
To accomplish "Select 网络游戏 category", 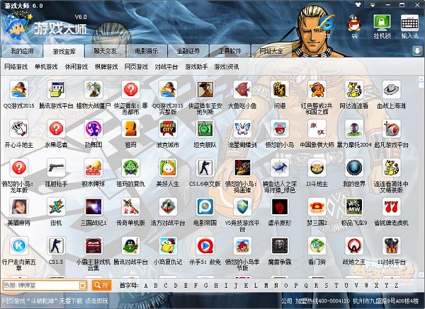I will (x=16, y=66).
